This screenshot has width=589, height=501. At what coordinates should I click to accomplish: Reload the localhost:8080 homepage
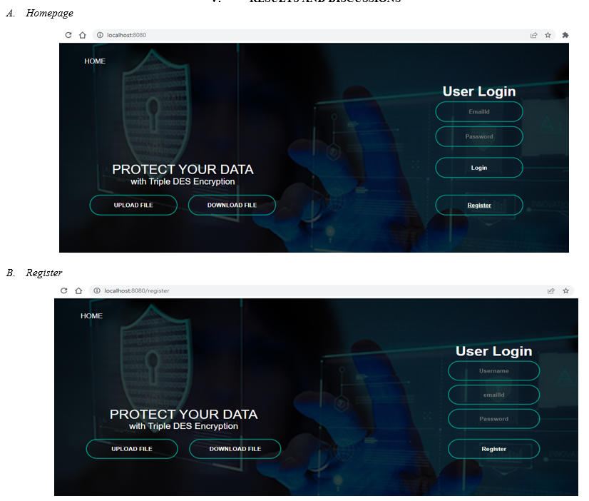[68, 35]
